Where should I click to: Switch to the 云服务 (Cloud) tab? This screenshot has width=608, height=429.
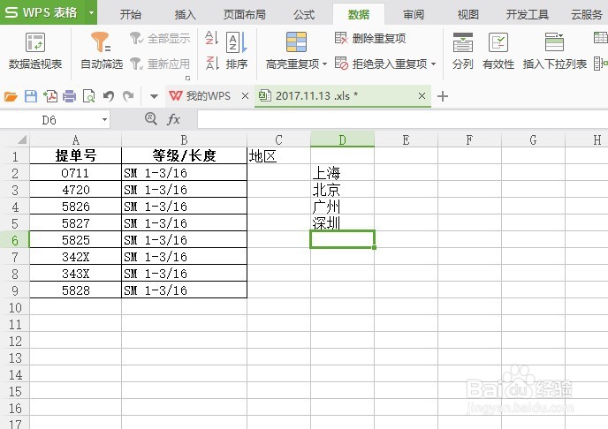[587, 15]
